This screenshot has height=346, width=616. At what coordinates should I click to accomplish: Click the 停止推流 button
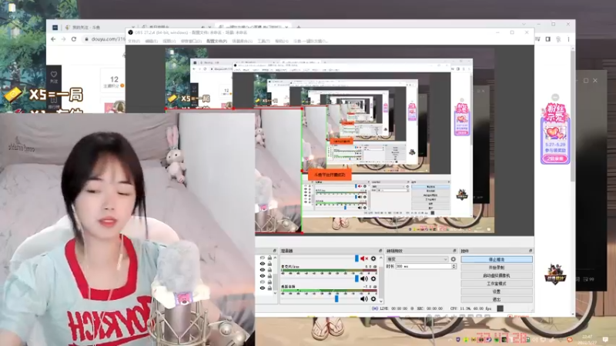click(x=497, y=260)
